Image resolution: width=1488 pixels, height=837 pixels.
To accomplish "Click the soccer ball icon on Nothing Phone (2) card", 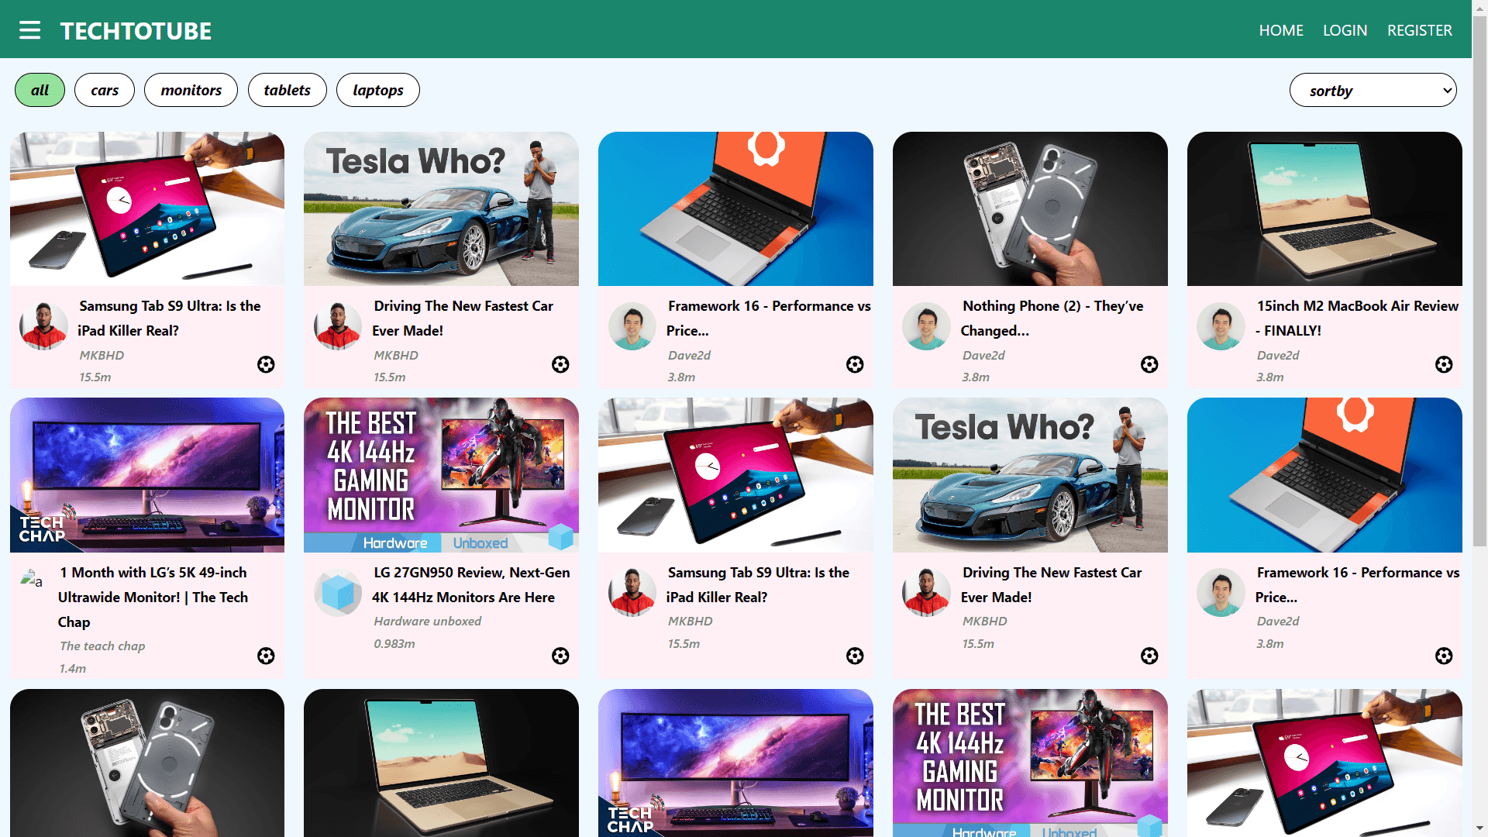I will [x=1149, y=364].
